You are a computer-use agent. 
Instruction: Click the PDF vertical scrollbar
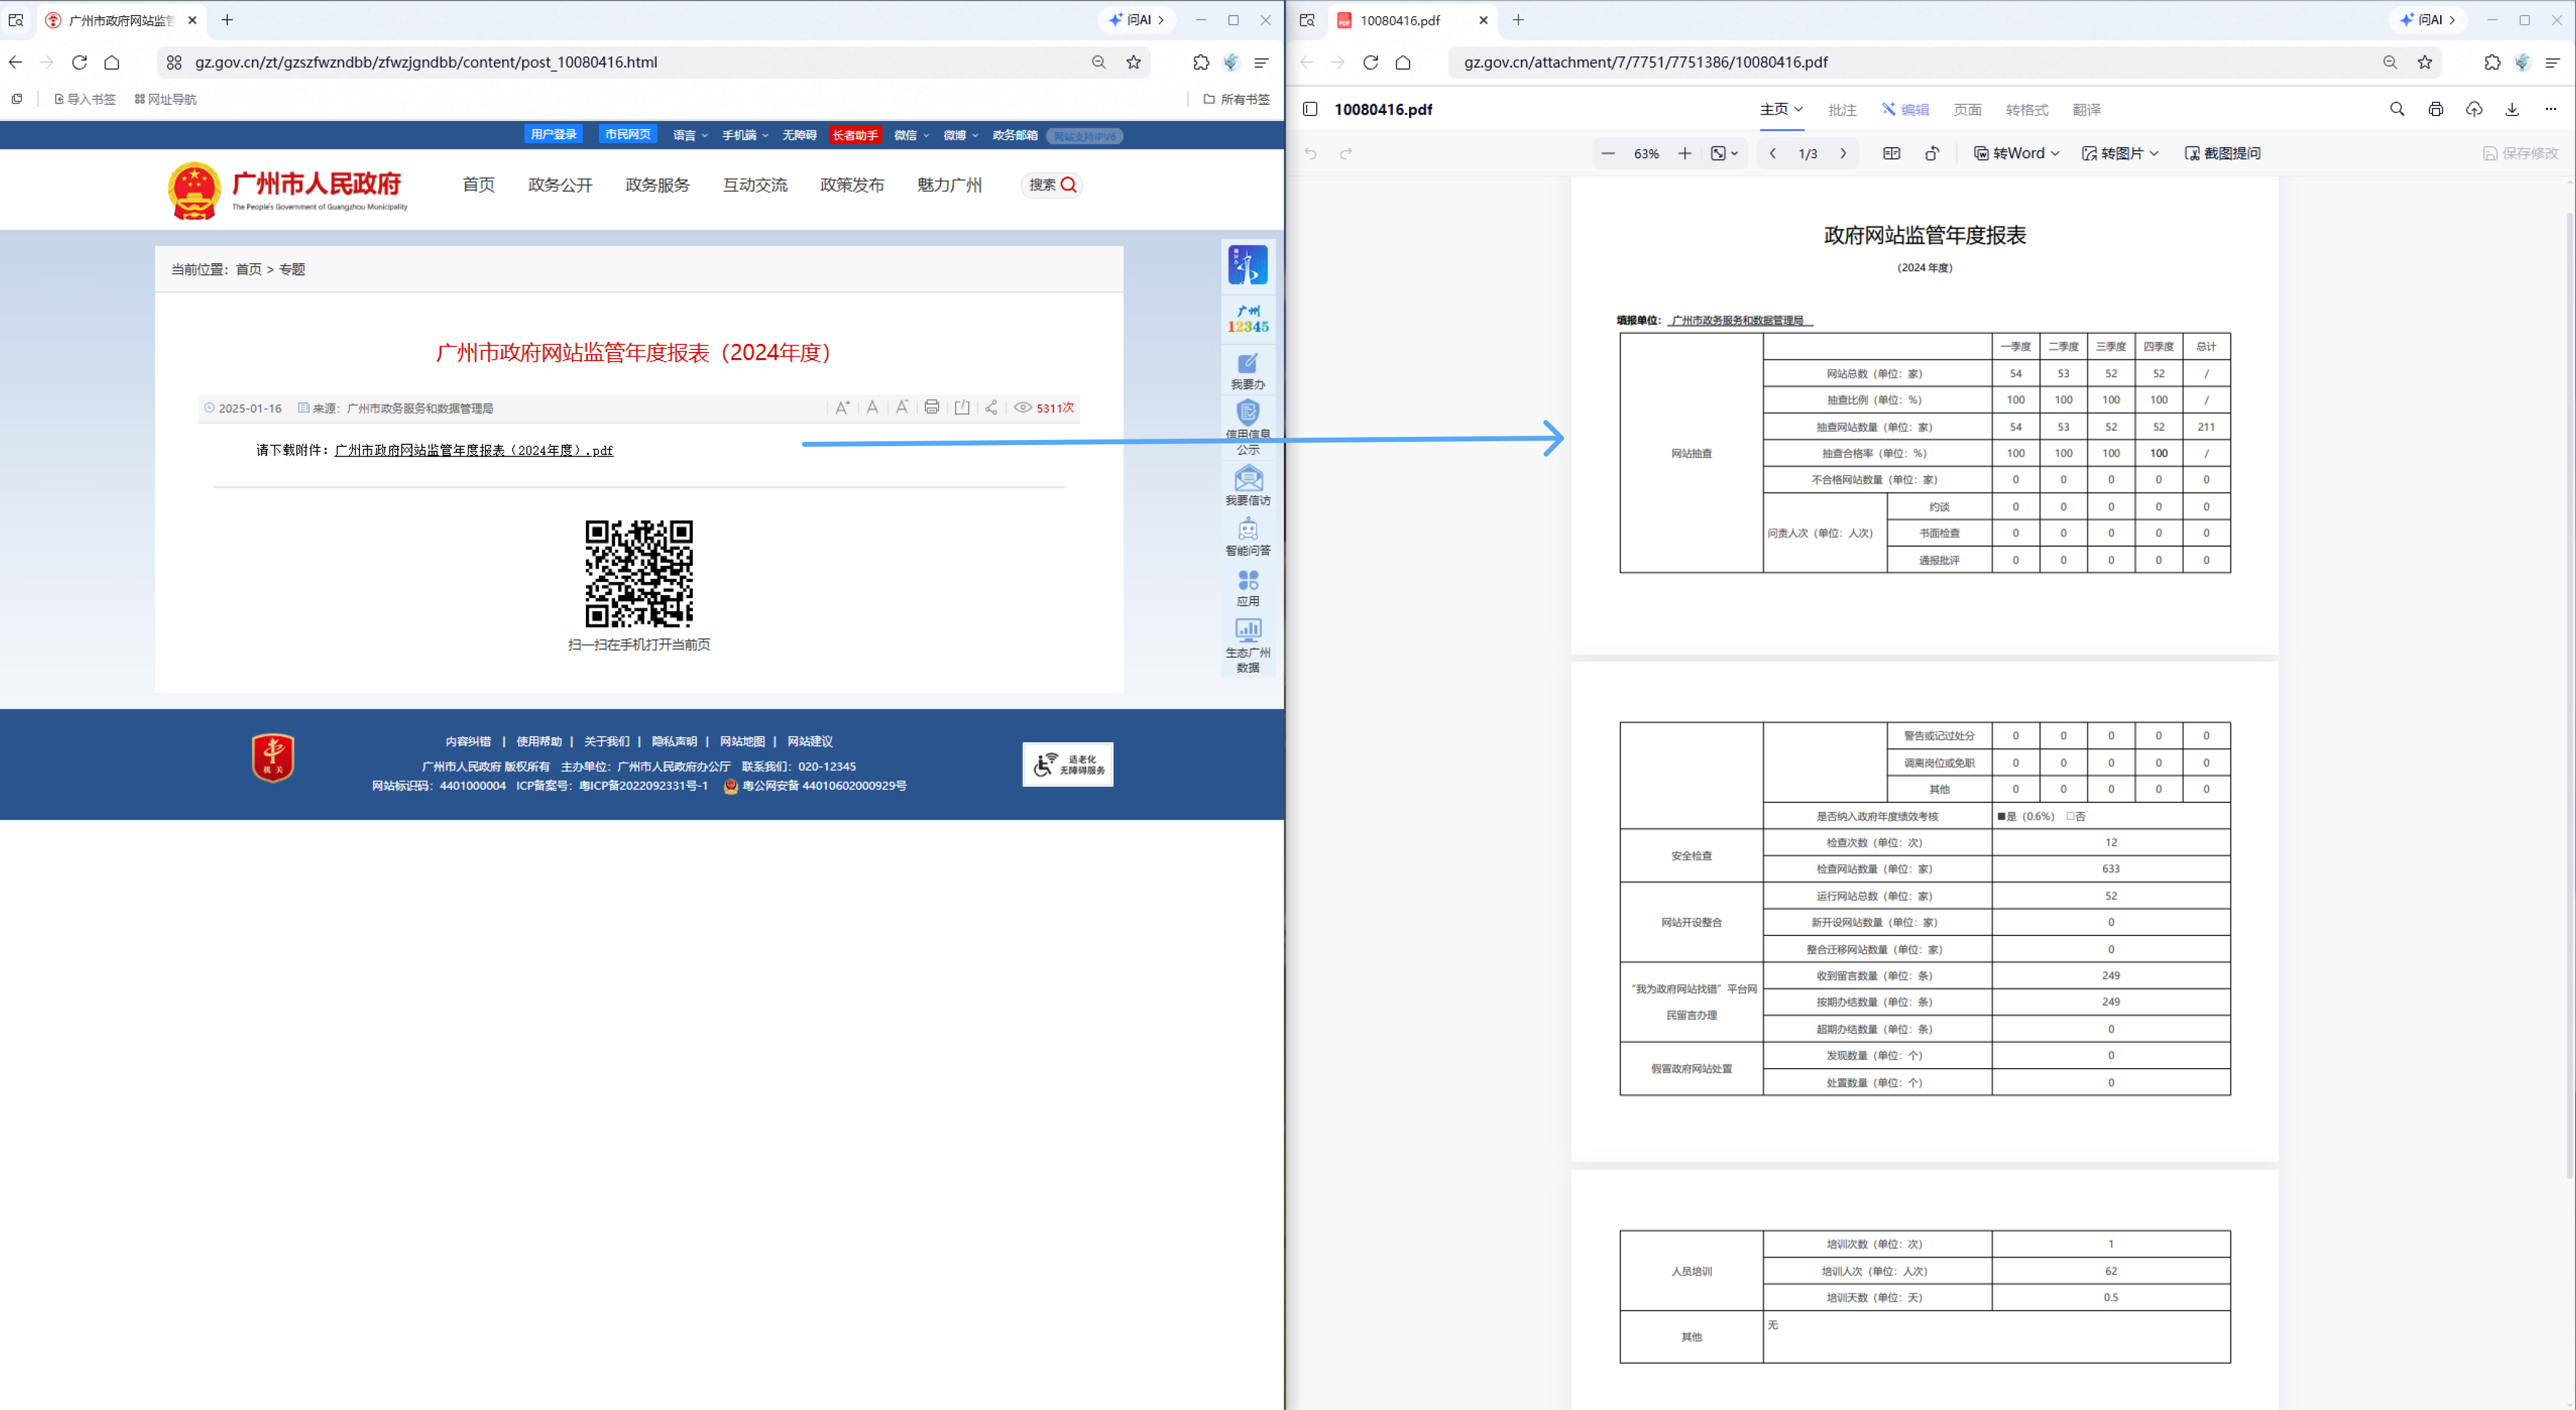(2570, 695)
